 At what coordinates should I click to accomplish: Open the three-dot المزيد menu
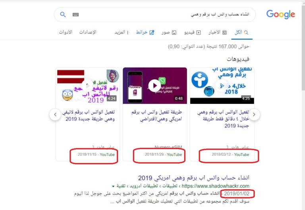click(127, 33)
